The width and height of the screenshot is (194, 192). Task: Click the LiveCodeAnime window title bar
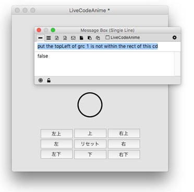click(90, 10)
